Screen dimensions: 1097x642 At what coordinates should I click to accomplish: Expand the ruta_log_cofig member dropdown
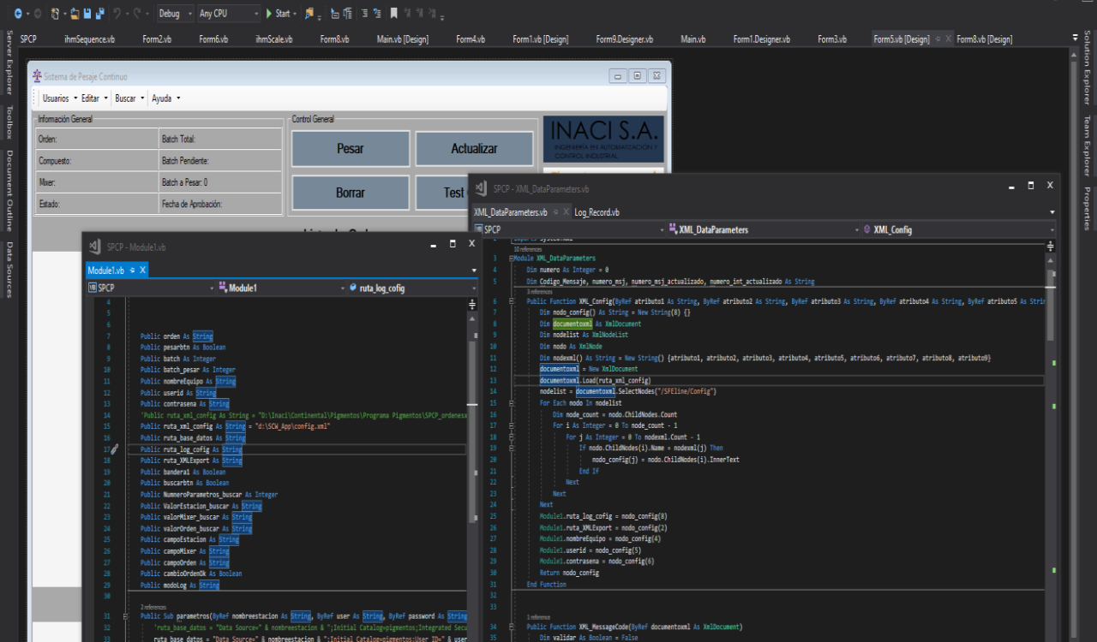pos(472,288)
